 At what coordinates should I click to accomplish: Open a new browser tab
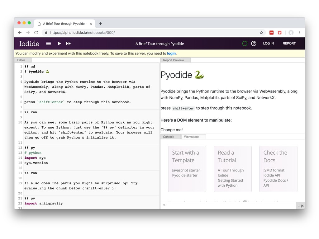tap(101, 24)
